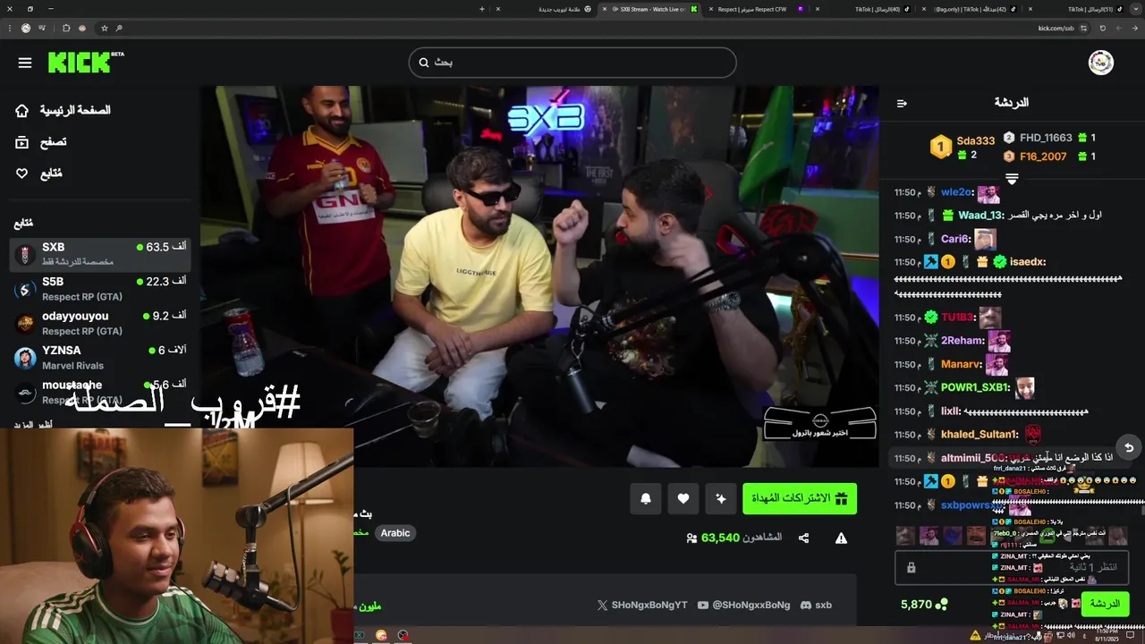Image resolution: width=1145 pixels, height=644 pixels.
Task: Click username isaedx in chat
Action: pos(1026,262)
